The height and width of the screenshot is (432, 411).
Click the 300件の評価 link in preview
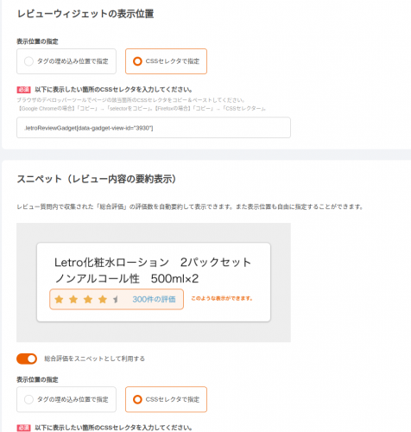(x=154, y=300)
